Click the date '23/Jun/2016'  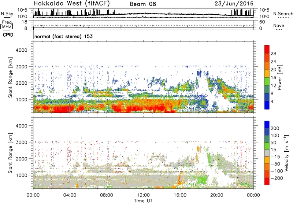click(234, 4)
